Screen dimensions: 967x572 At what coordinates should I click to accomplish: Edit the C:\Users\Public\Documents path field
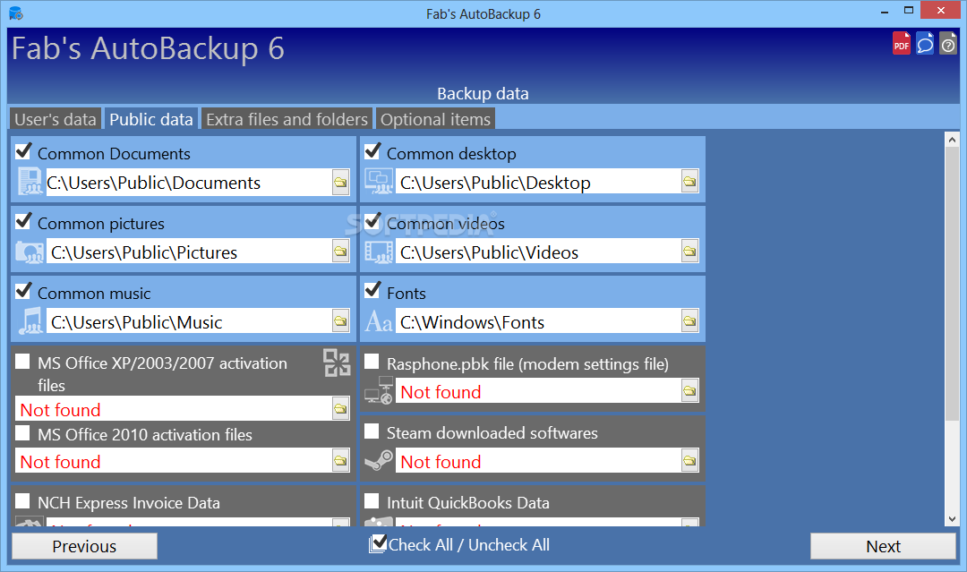[189, 183]
